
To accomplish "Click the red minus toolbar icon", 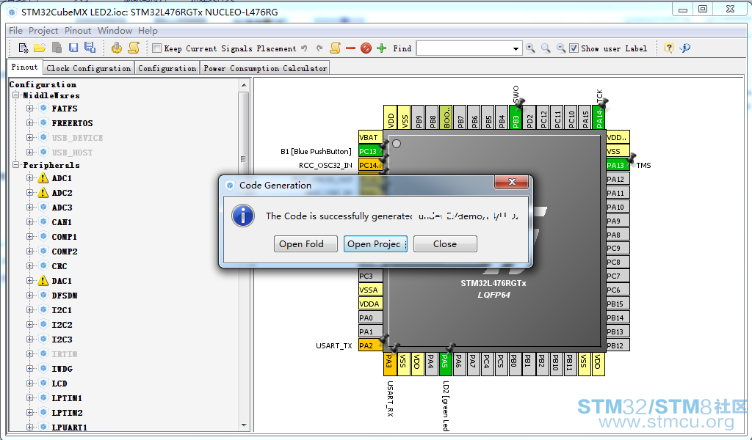I will tap(350, 48).
